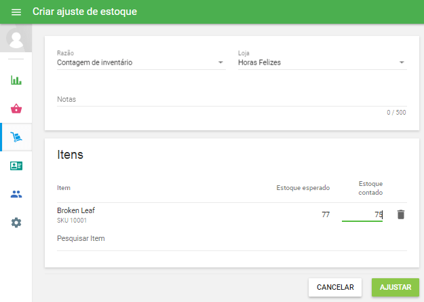Click the Pesquisar Item search field
Screen dimensions: 424x302
tap(231, 239)
